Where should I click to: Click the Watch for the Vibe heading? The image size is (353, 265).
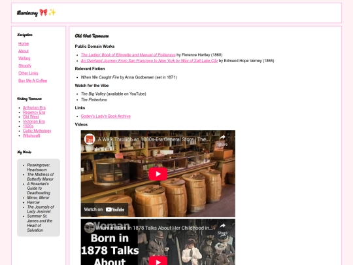tap(92, 86)
